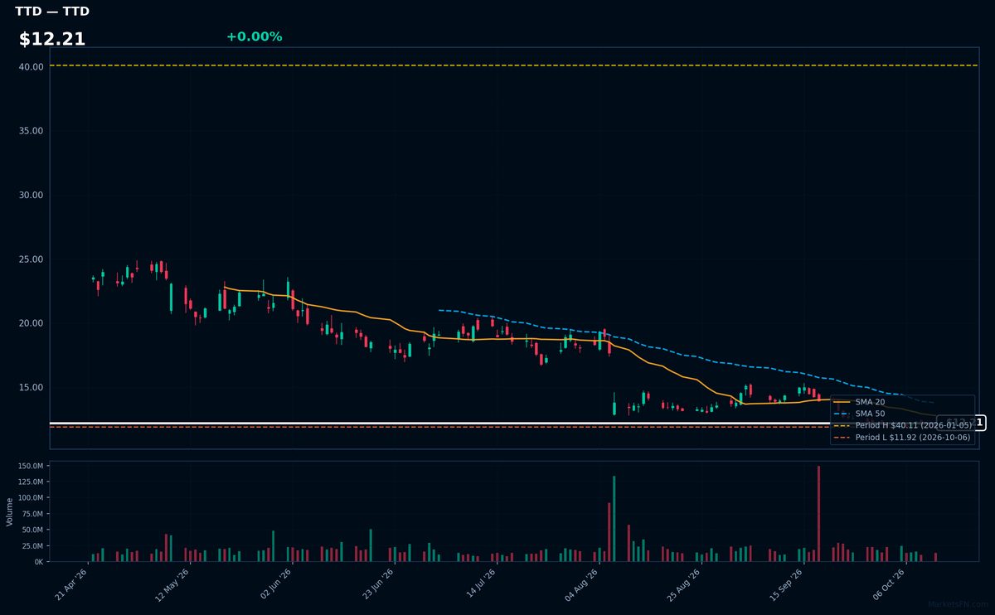995x615 pixels.
Task: Click the "Period H $40.11 (2026-01-05)" legend entry
Action: coord(902,425)
